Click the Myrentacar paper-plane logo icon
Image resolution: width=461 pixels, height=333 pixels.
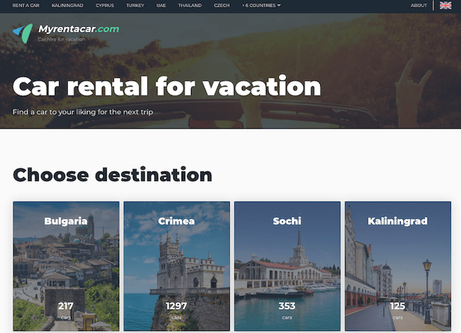tap(23, 32)
